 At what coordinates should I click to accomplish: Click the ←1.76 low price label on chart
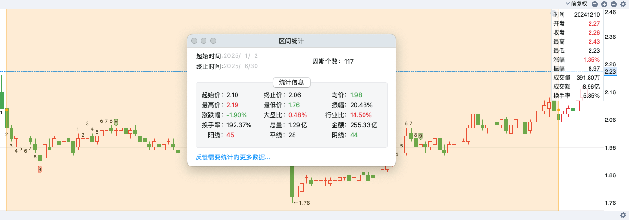coord(302,203)
